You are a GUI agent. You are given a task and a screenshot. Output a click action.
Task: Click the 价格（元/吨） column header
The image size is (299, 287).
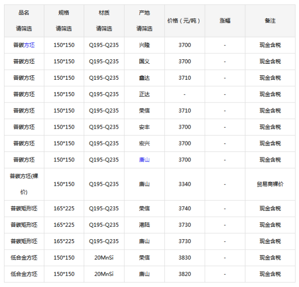(x=184, y=20)
